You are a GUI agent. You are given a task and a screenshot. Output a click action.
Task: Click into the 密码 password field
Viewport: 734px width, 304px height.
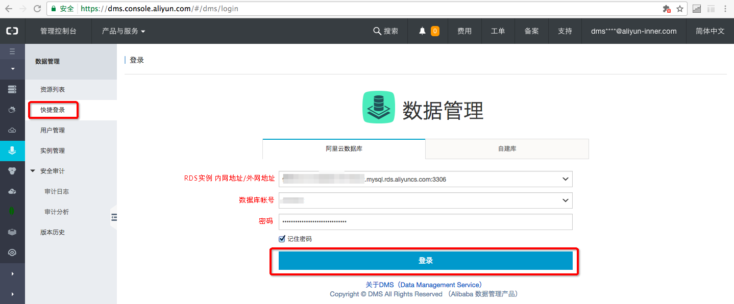click(x=425, y=222)
